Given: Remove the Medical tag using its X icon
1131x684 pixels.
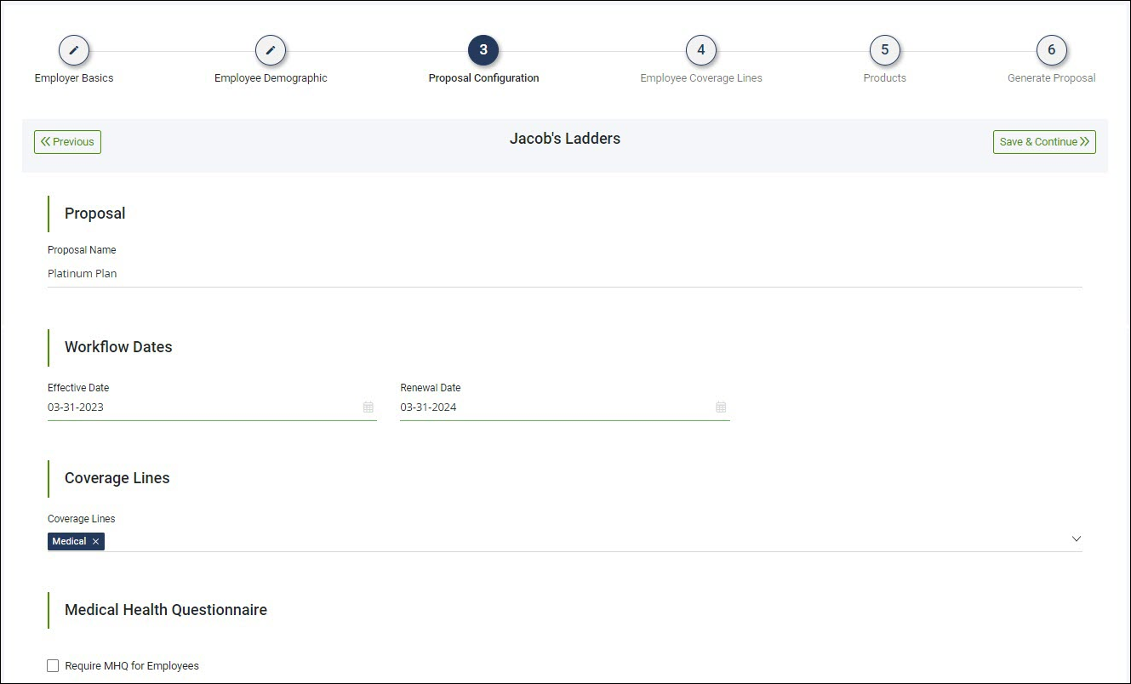Looking at the screenshot, I should (95, 541).
